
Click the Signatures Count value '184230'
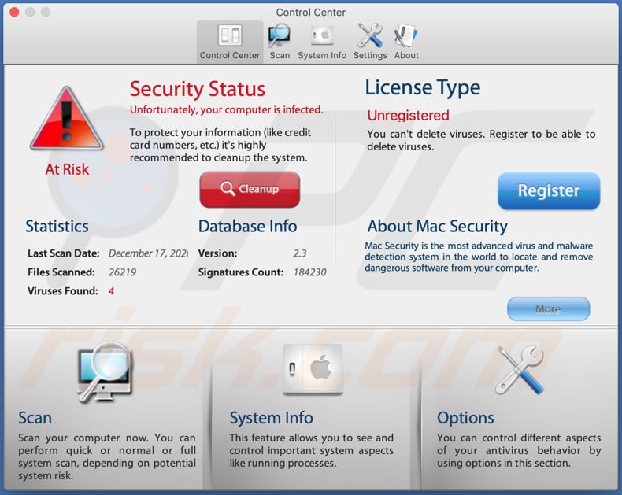tap(309, 272)
